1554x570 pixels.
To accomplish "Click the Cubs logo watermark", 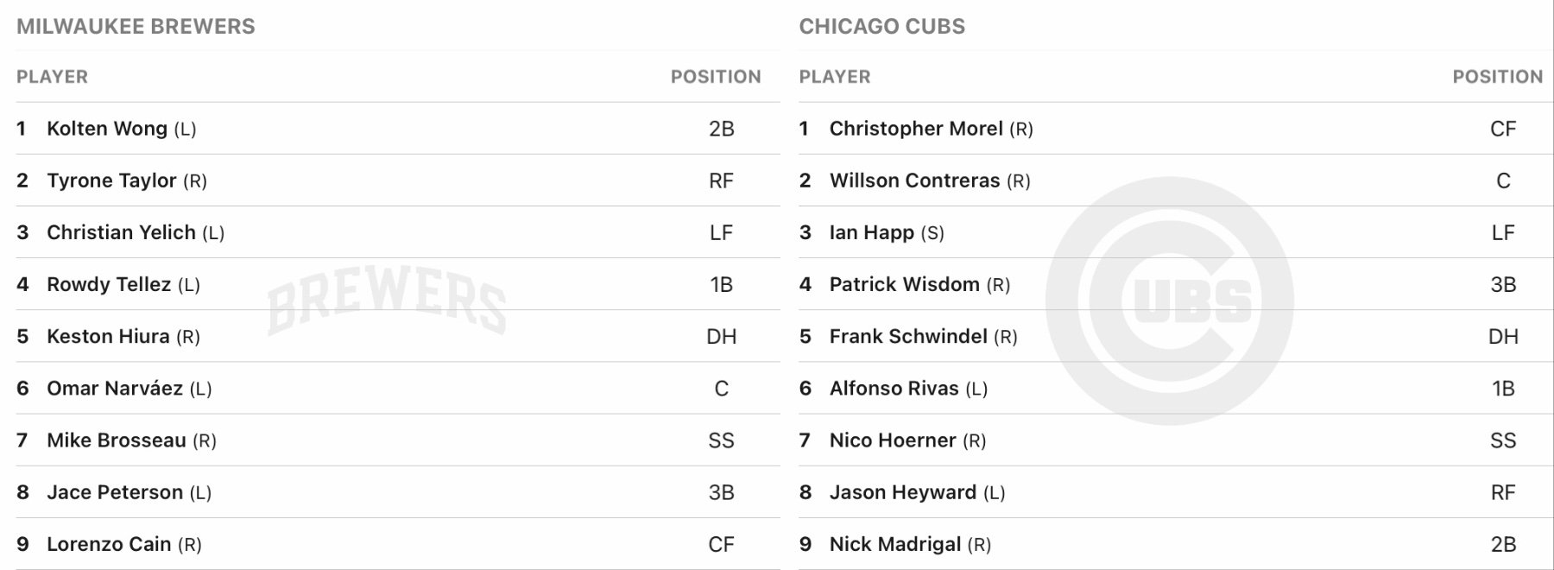I will pyautogui.click(x=1169, y=301).
